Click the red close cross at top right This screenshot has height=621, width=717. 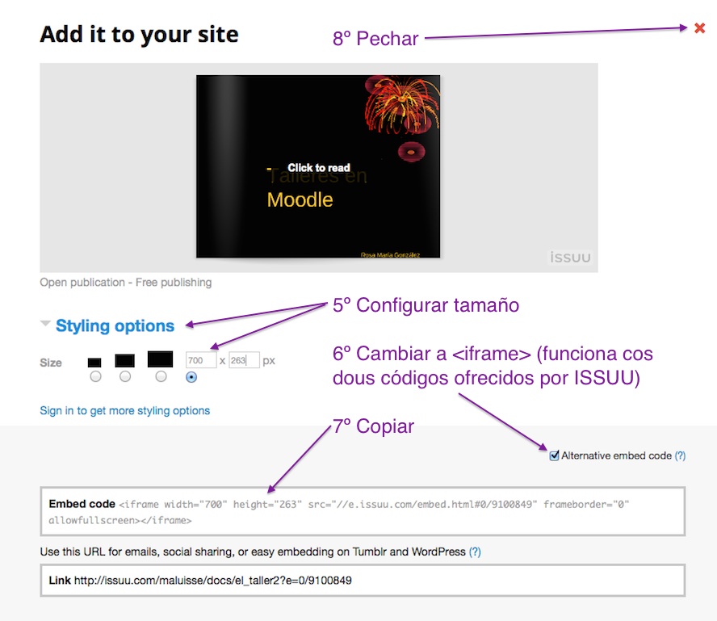(700, 27)
